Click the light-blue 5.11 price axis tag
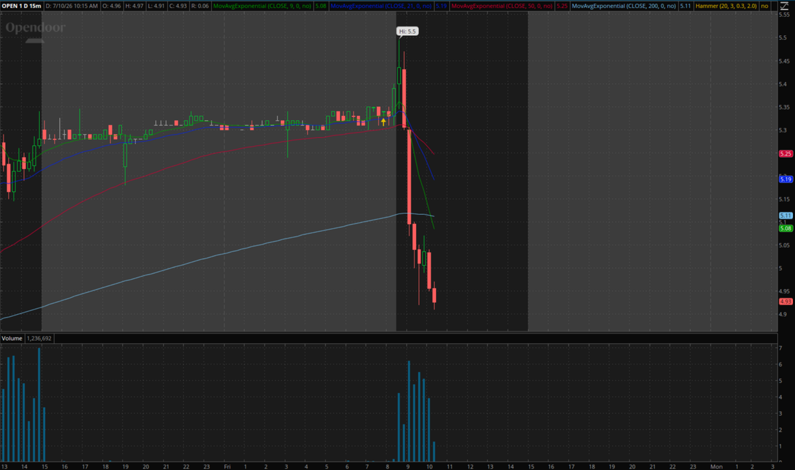The image size is (795, 470). pos(786,215)
